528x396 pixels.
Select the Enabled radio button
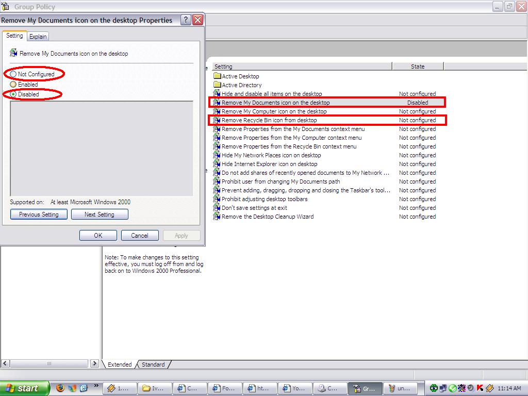13,84
